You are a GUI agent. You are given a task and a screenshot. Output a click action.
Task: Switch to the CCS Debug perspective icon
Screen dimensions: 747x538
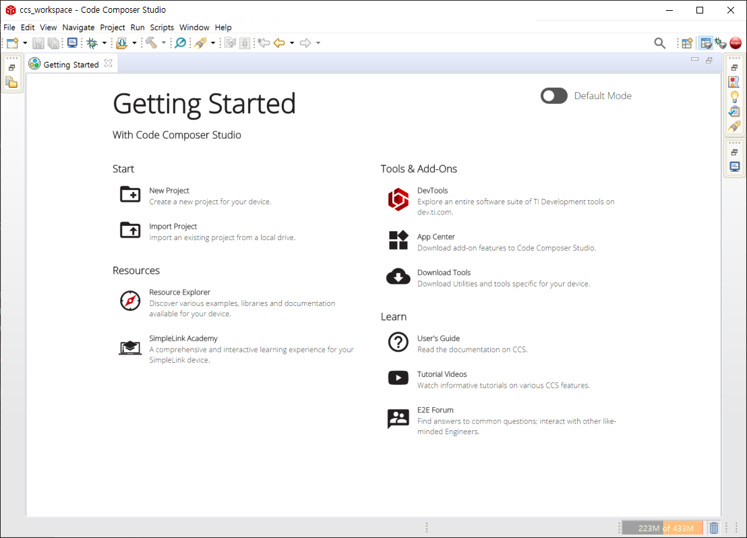pos(720,43)
